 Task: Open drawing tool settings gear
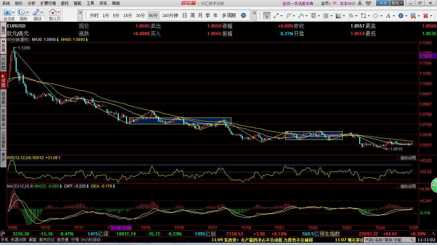pyautogui.click(x=401, y=16)
